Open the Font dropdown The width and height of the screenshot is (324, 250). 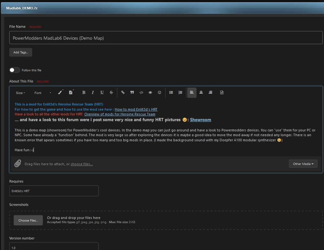(43, 93)
